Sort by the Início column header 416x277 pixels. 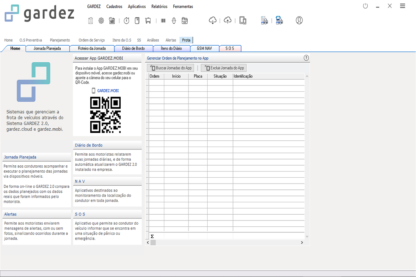click(176, 76)
